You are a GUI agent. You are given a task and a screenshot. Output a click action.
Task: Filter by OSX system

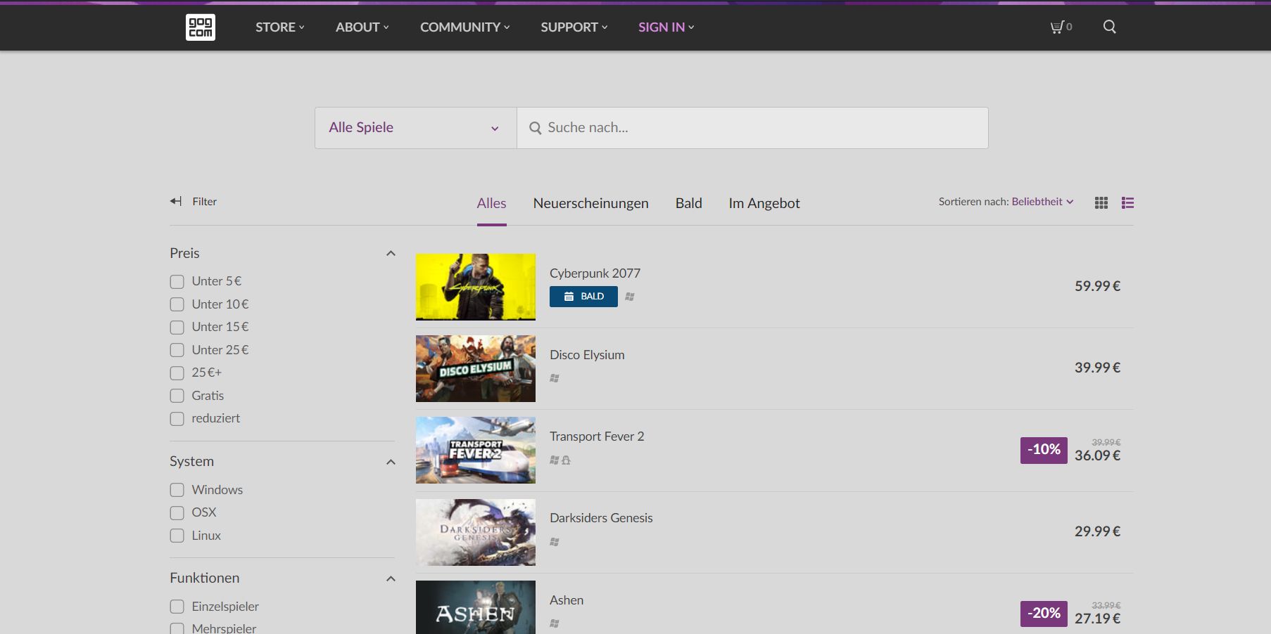177,513
